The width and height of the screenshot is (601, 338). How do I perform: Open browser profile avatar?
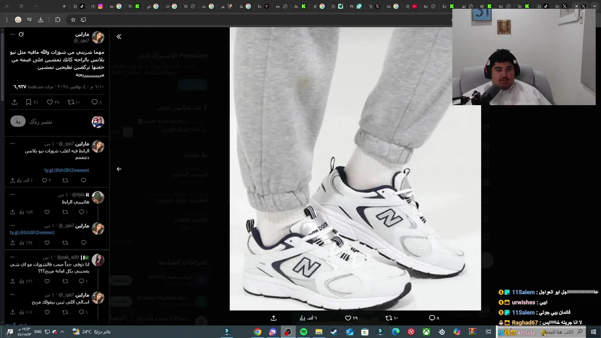(x=18, y=20)
